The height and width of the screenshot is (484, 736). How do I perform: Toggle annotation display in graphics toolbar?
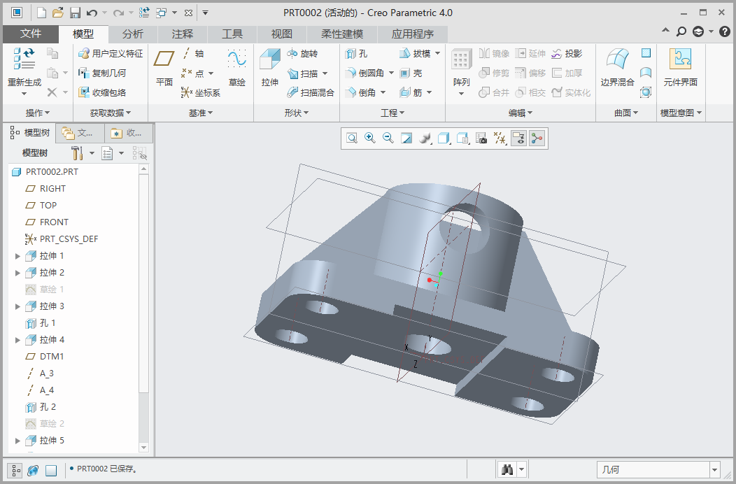pyautogui.click(x=518, y=138)
